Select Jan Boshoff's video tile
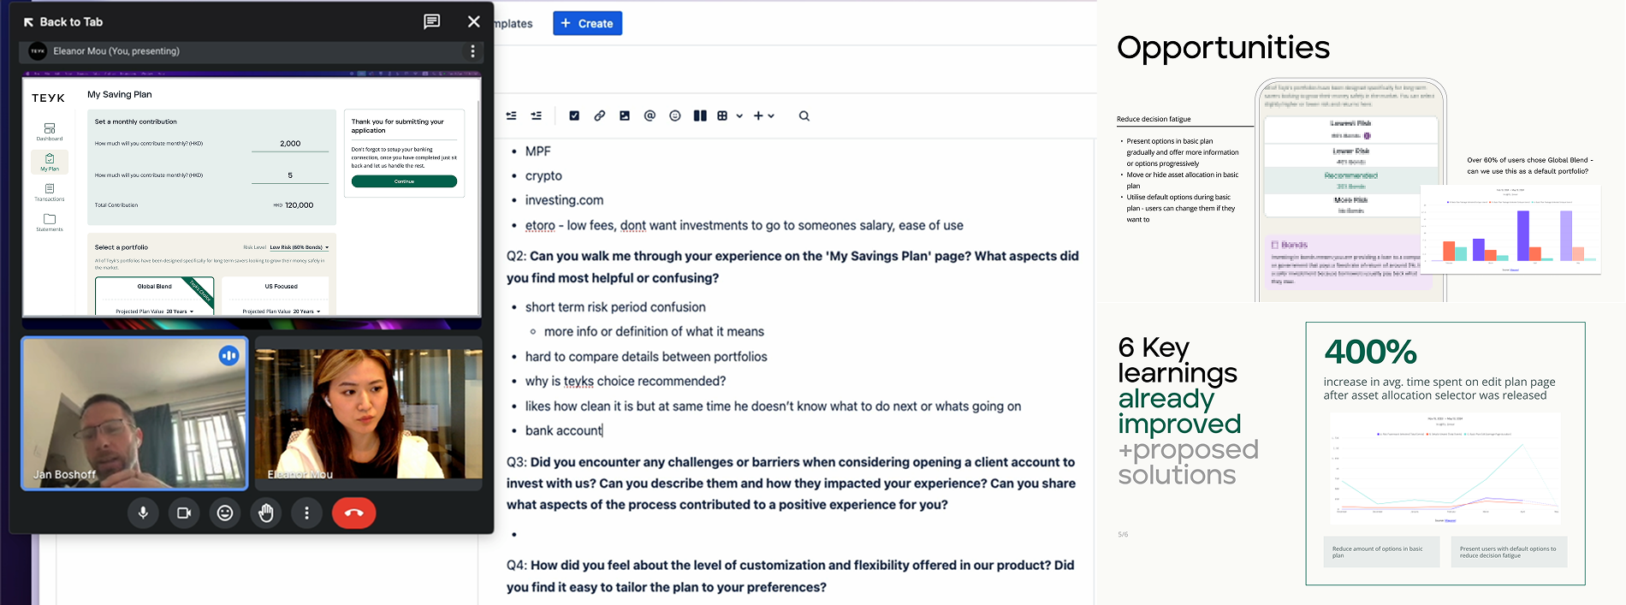This screenshot has height=605, width=1626. click(134, 413)
